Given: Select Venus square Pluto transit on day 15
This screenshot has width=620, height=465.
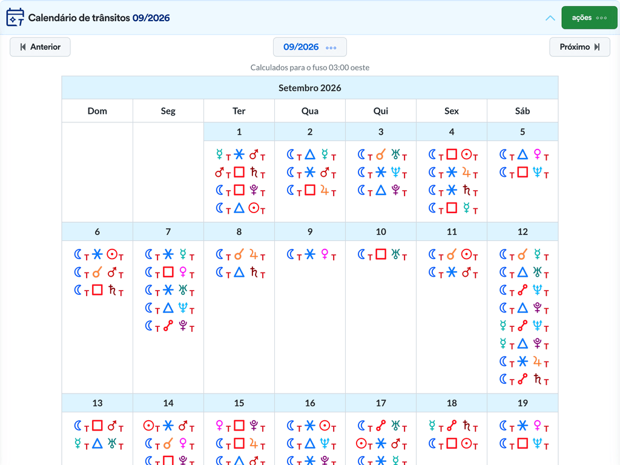Looking at the screenshot, I should [240, 426].
